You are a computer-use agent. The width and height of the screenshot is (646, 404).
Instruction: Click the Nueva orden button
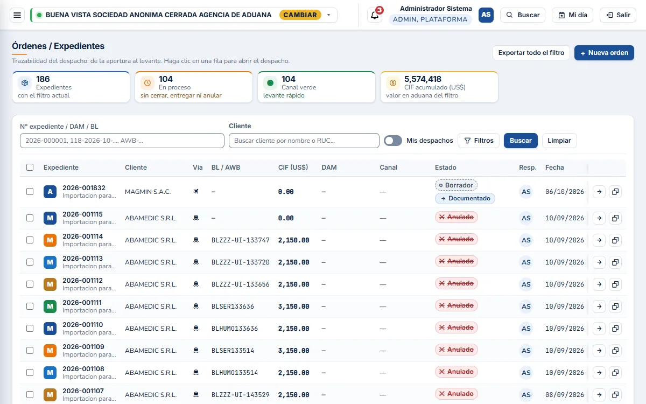coord(605,53)
